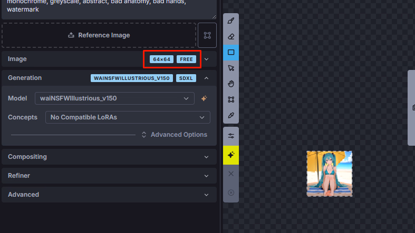Screen dimensions: 415x233
Task: Toggle the Advanced Options expander
Action: (x=175, y=135)
